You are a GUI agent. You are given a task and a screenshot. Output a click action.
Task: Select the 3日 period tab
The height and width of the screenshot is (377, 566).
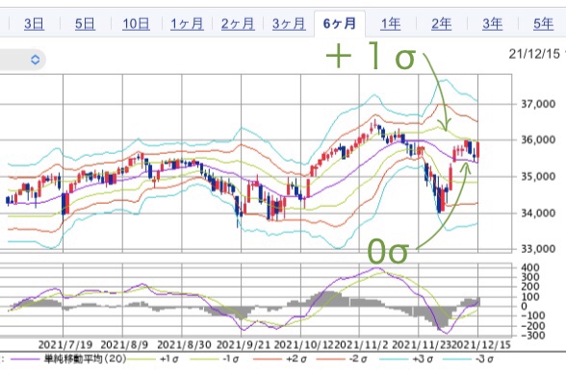click(35, 24)
